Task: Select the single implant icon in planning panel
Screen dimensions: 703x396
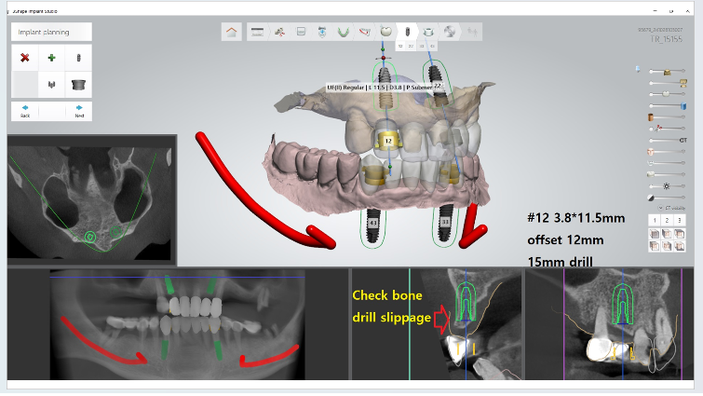Action: [x=78, y=58]
